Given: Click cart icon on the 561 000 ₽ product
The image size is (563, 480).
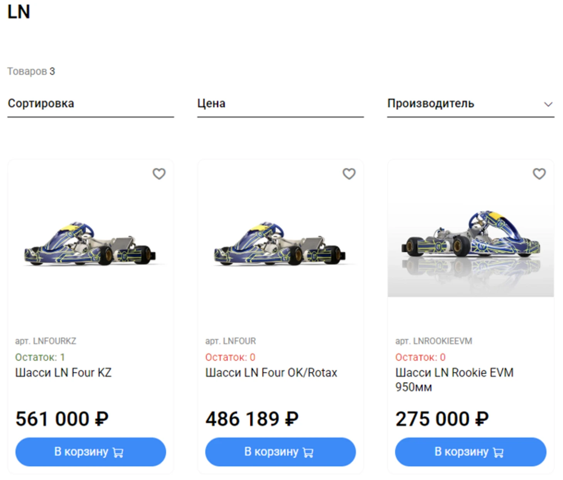Looking at the screenshot, I should [x=118, y=452].
